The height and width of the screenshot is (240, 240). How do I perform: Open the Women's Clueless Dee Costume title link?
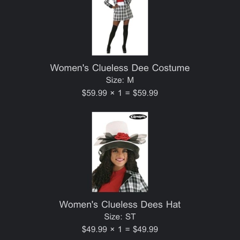click(x=120, y=68)
